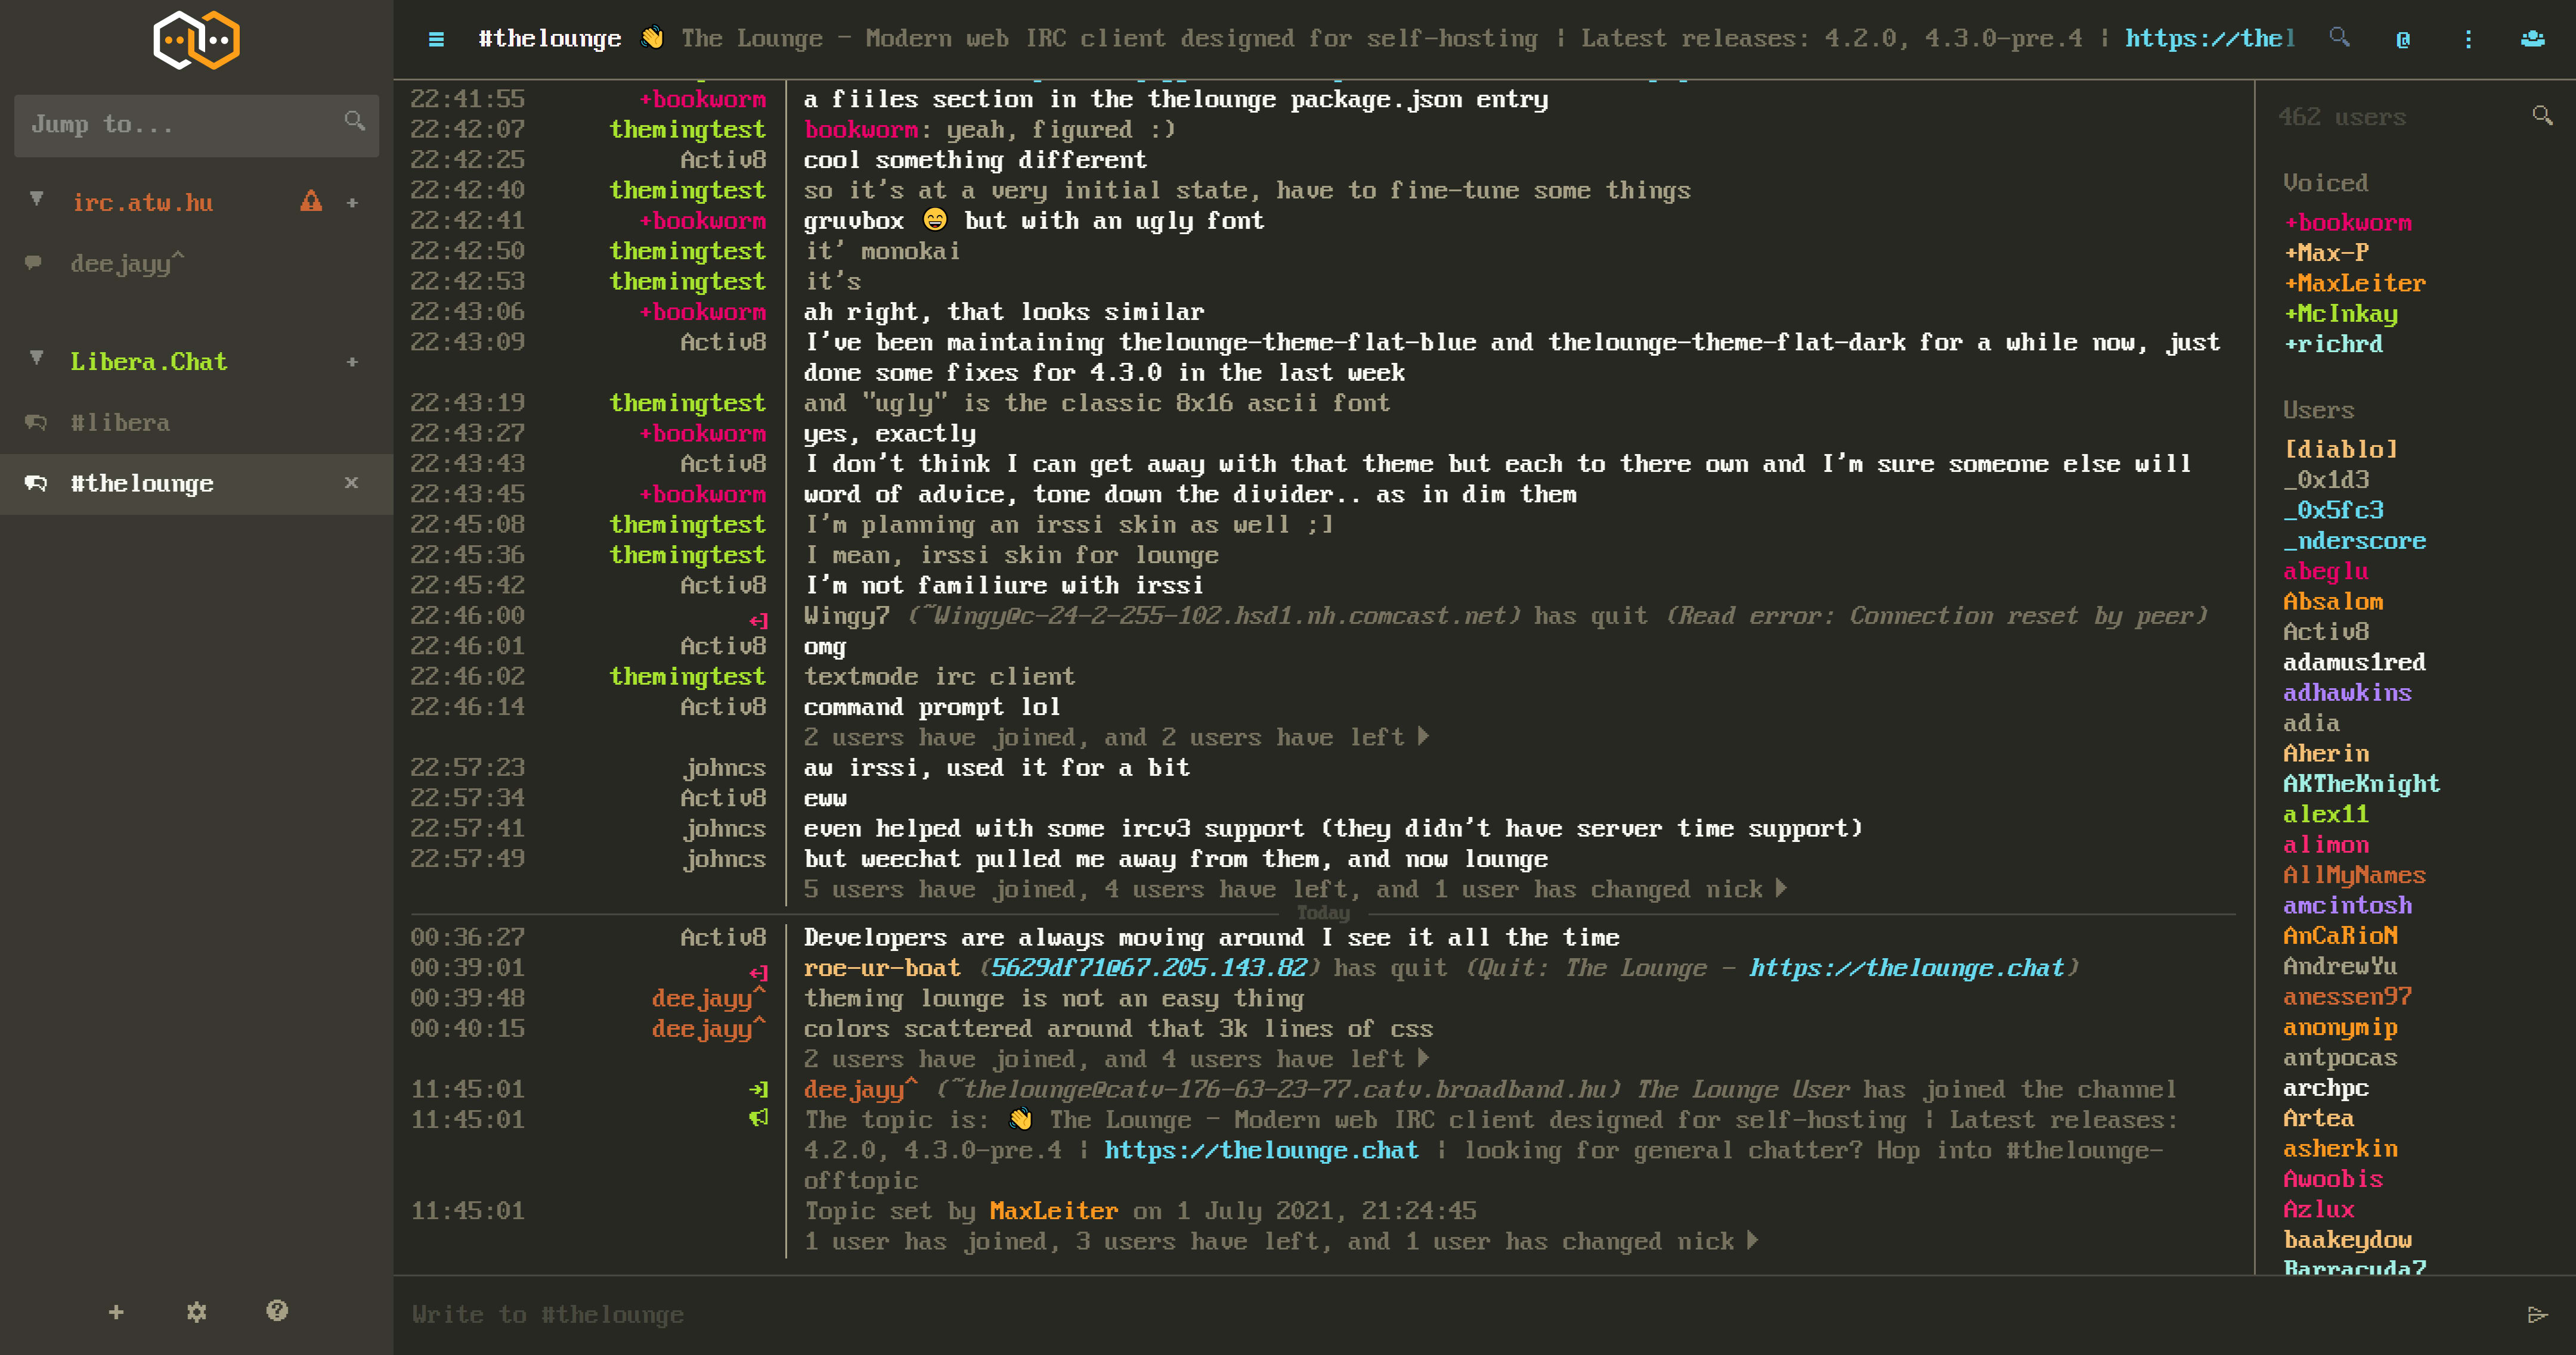Toggle the user list icon in header

(x=2532, y=39)
